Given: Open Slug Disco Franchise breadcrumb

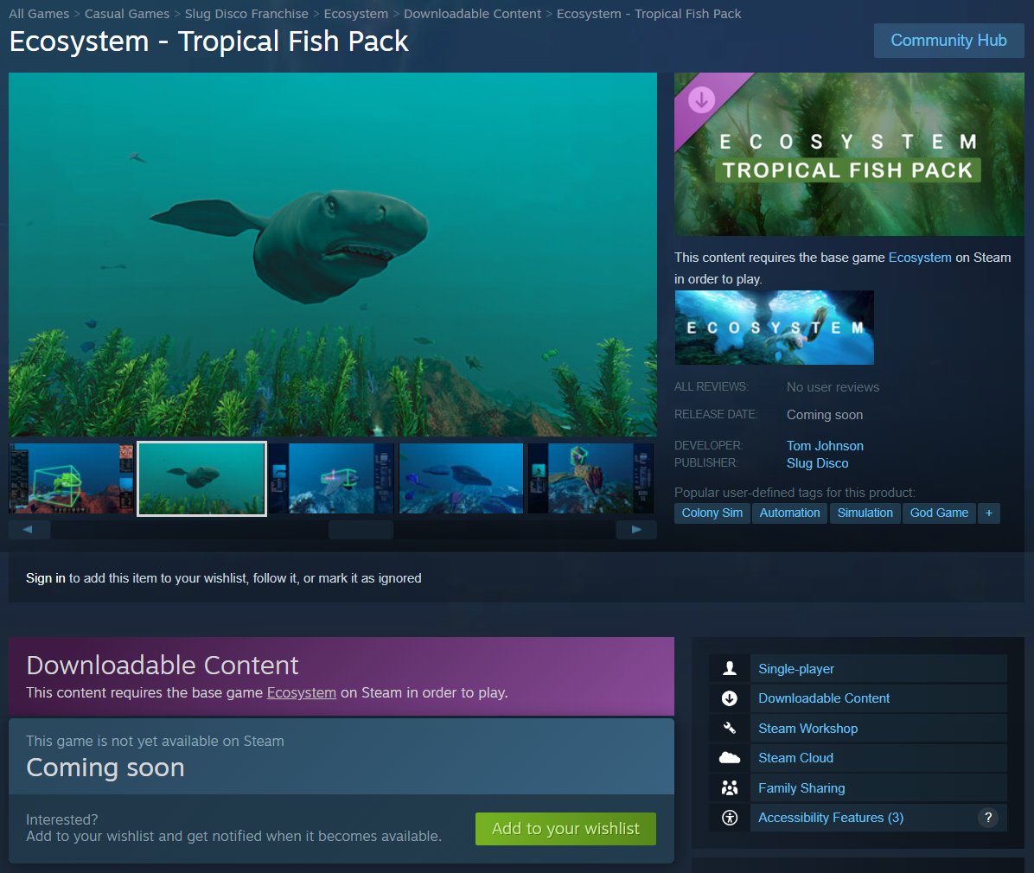Looking at the screenshot, I should pos(246,14).
